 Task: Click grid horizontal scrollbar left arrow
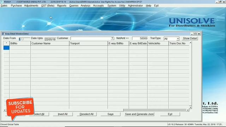pos(5,110)
